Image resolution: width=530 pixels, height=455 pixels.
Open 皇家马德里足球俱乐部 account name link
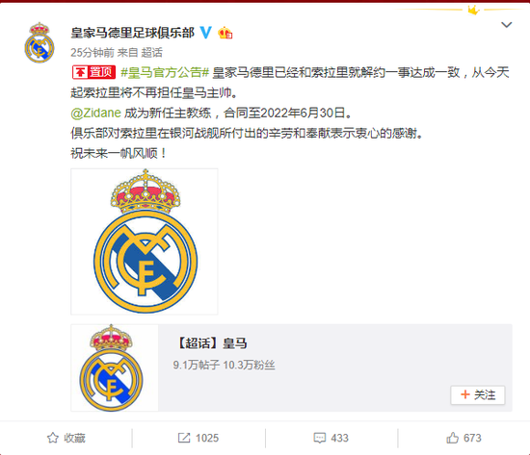click(x=133, y=33)
